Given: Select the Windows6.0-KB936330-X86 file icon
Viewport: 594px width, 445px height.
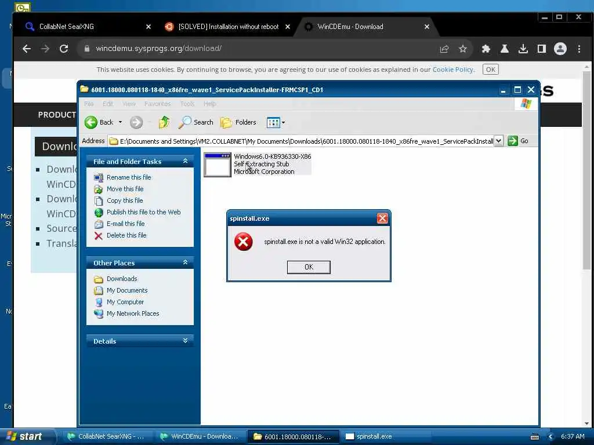Looking at the screenshot, I should 217,165.
